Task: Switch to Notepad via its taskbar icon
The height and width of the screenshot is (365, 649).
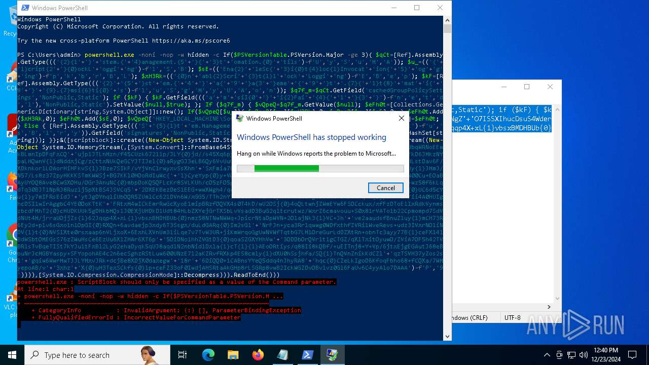Action: tap(282, 355)
